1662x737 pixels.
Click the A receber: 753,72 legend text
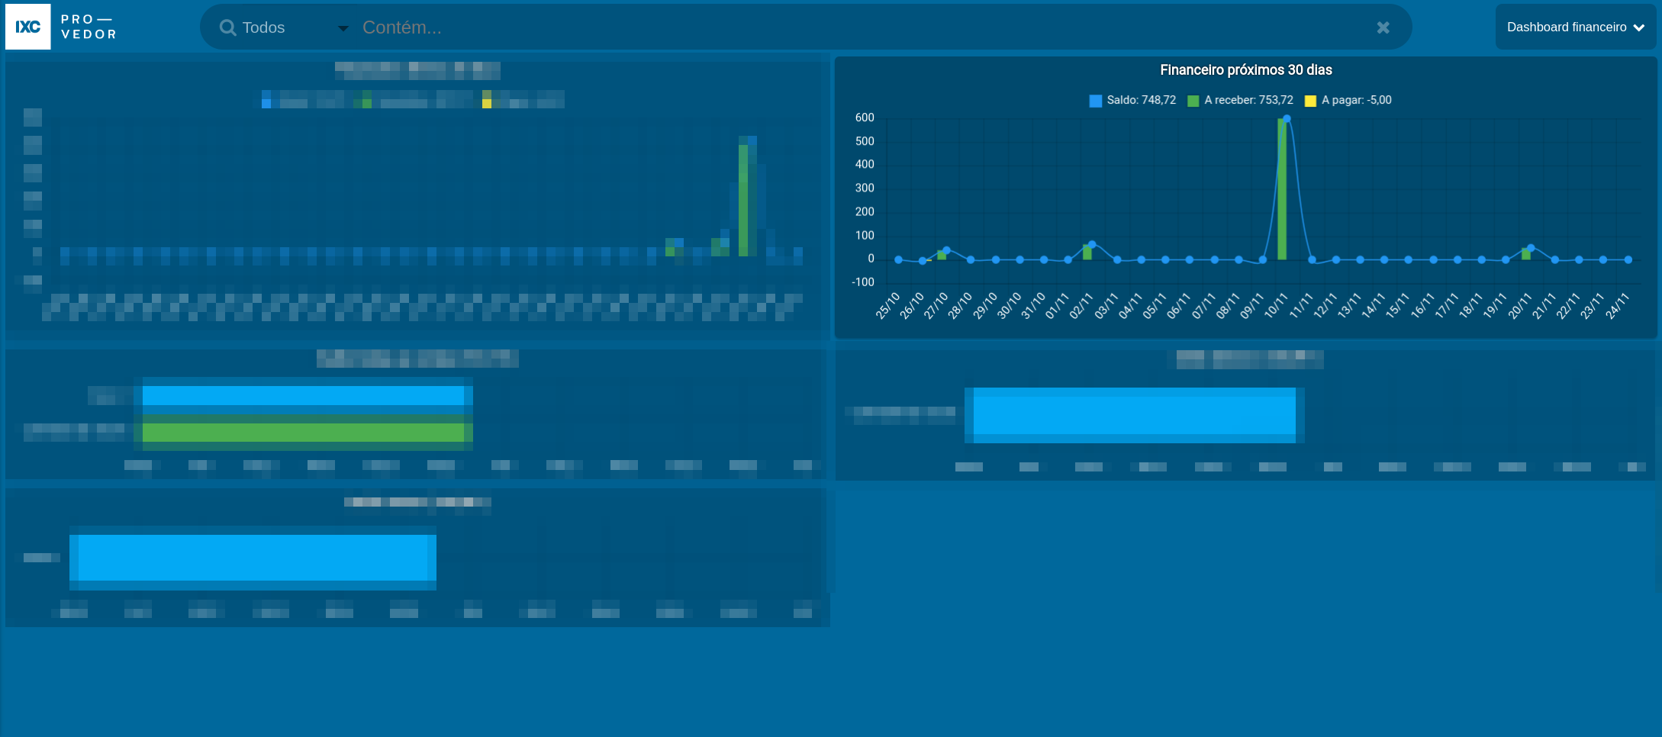pyautogui.click(x=1249, y=100)
